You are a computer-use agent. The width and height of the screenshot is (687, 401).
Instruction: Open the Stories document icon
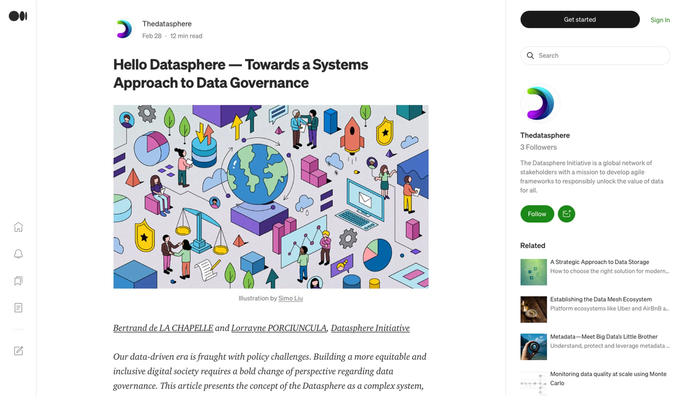[x=18, y=308]
